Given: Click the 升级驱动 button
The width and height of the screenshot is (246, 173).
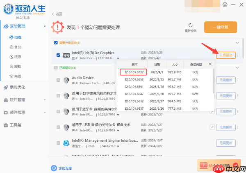Looking at the screenshot, I should click(226, 55).
